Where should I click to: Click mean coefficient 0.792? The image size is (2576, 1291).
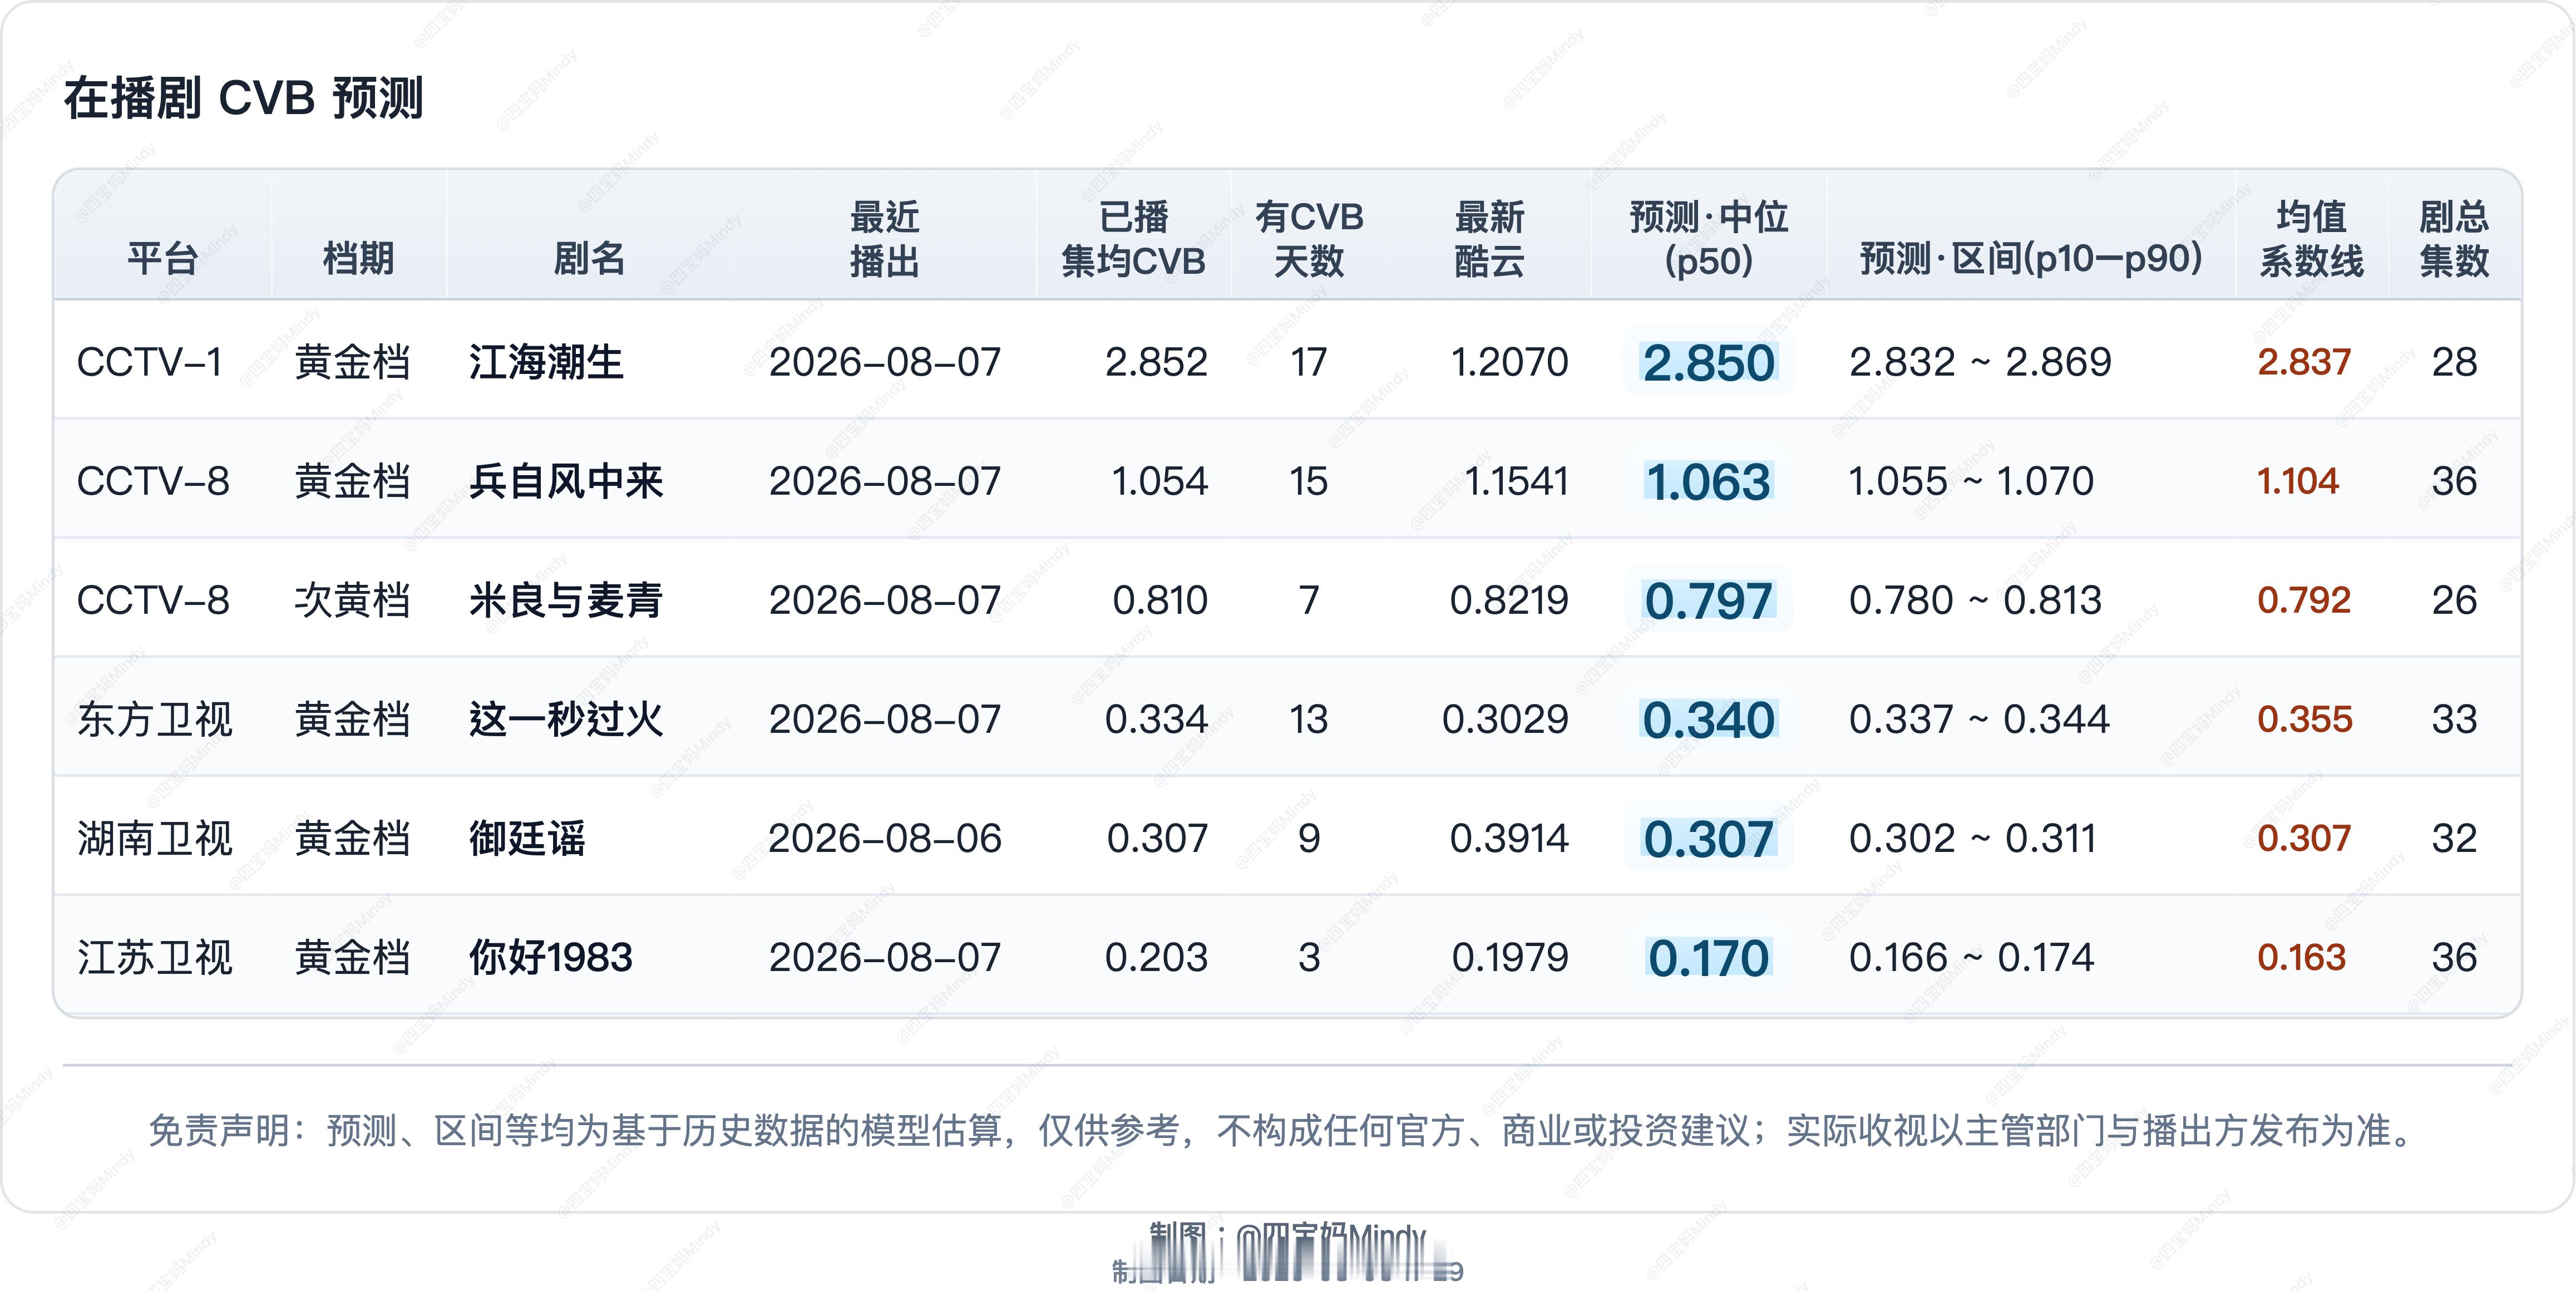coord(2304,600)
